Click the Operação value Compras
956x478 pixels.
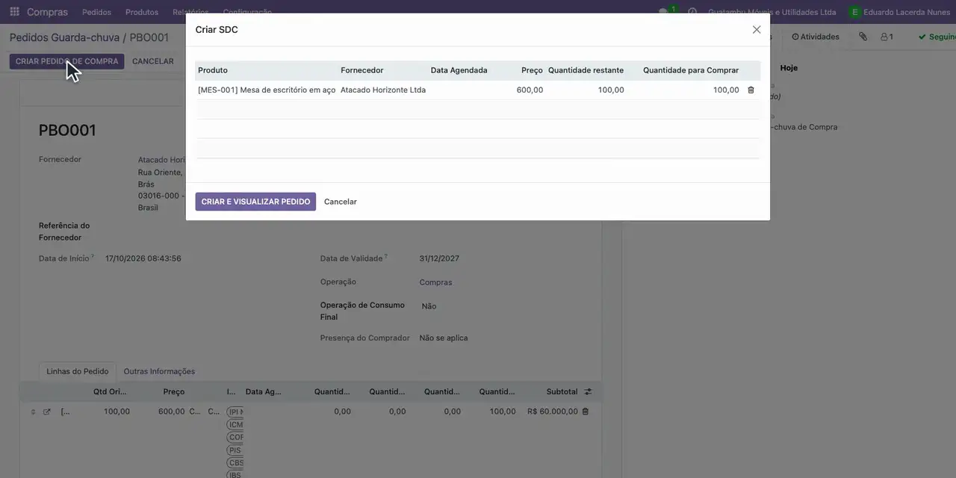click(435, 282)
